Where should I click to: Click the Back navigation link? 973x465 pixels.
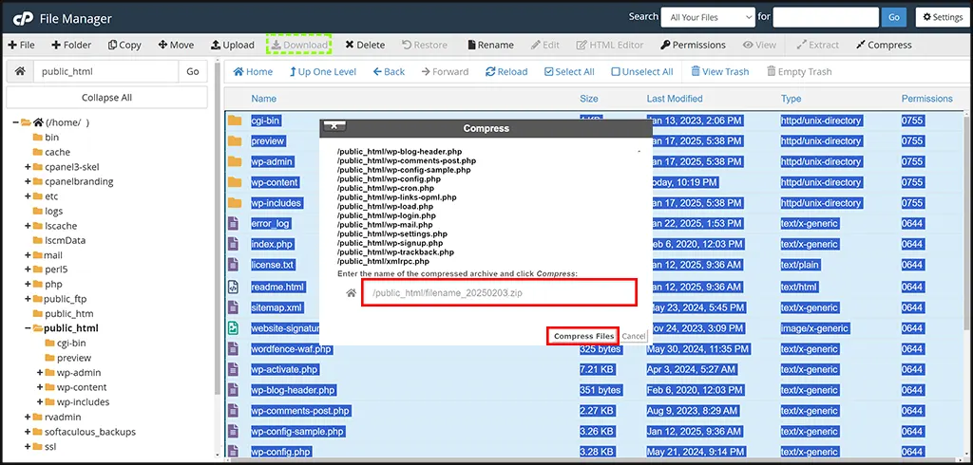tap(389, 71)
